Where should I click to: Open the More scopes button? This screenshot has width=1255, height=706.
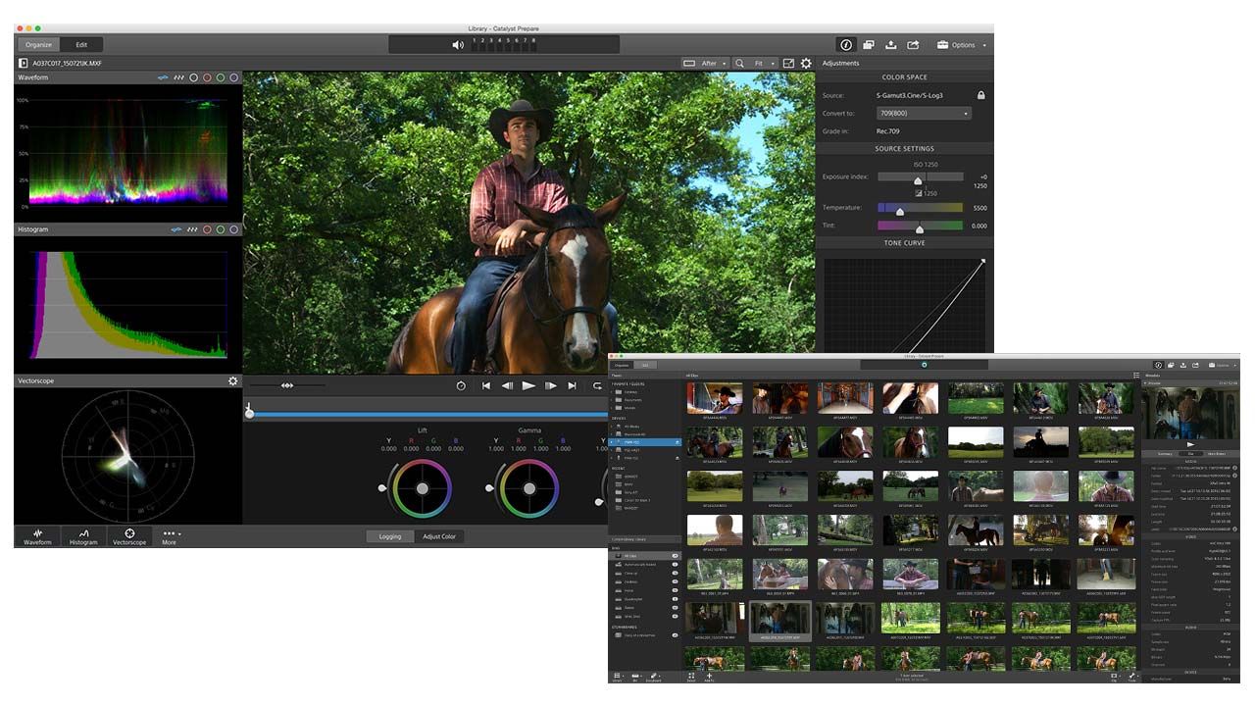click(171, 536)
